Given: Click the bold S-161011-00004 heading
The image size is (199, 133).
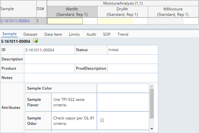Looking at the screenshot, I should tap(16, 42).
